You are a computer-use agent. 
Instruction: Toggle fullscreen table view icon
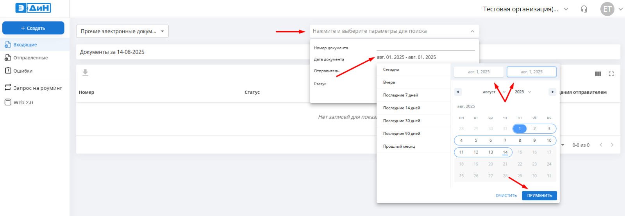pyautogui.click(x=611, y=74)
